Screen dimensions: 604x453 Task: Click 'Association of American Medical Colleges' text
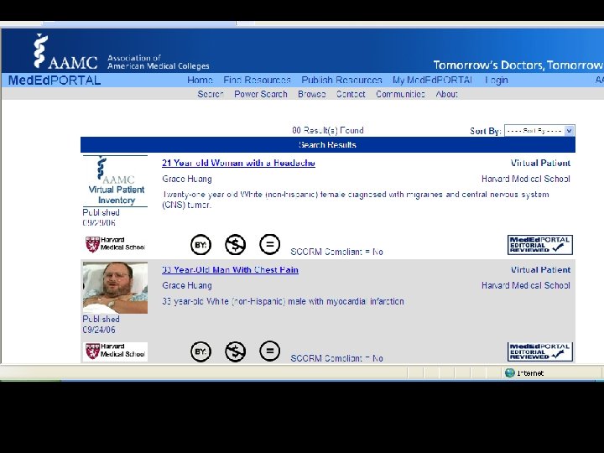[x=159, y=62]
